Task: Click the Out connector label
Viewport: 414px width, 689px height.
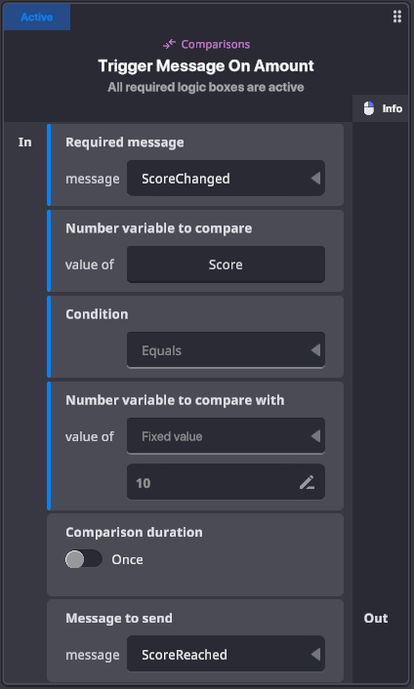Action: pyautogui.click(x=376, y=618)
